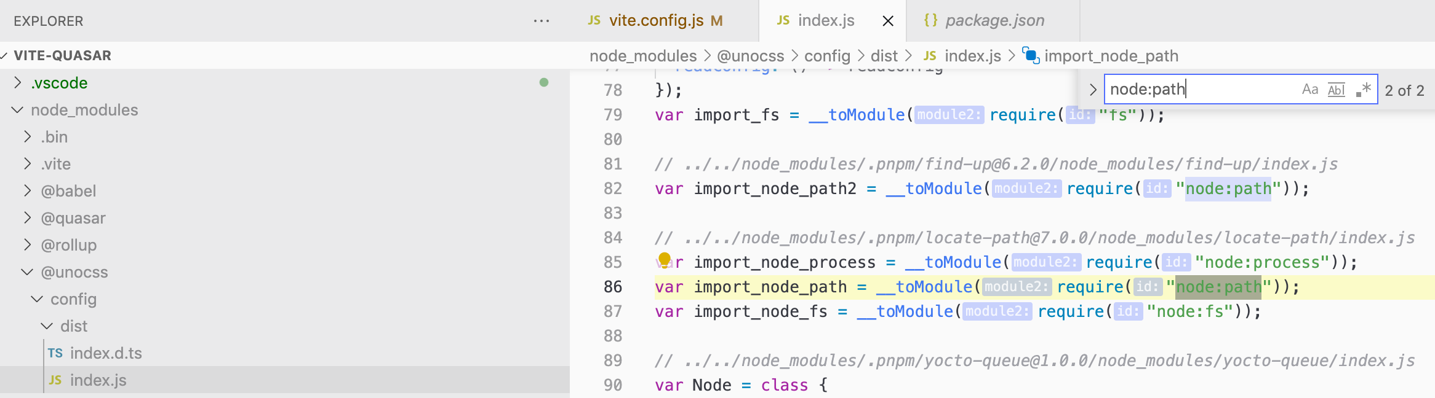
Task: Click braces icon on package.json tab
Action: pyautogui.click(x=930, y=21)
